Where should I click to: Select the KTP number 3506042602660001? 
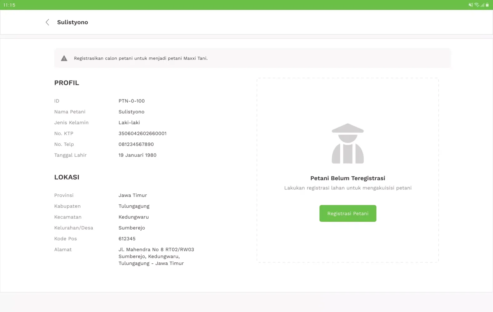[143, 134]
